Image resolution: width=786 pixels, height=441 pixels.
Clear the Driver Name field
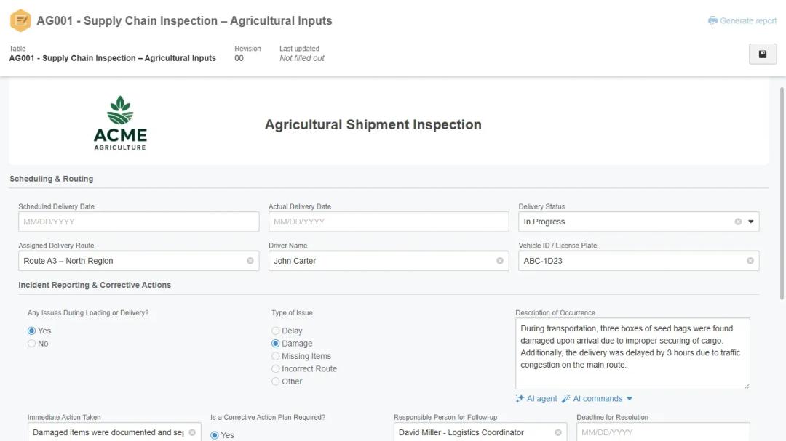[500, 261]
